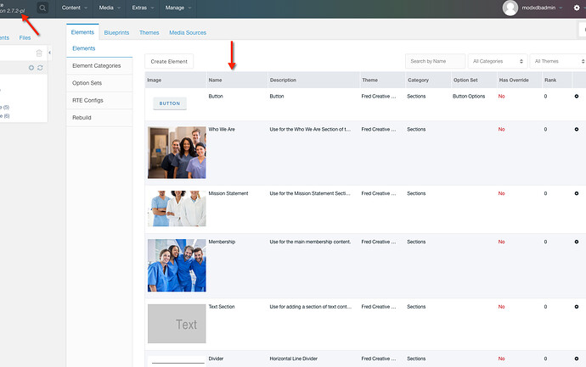Image resolution: width=586 pixels, height=367 pixels.
Task: Click the BUTTON element preview image
Action: point(170,103)
